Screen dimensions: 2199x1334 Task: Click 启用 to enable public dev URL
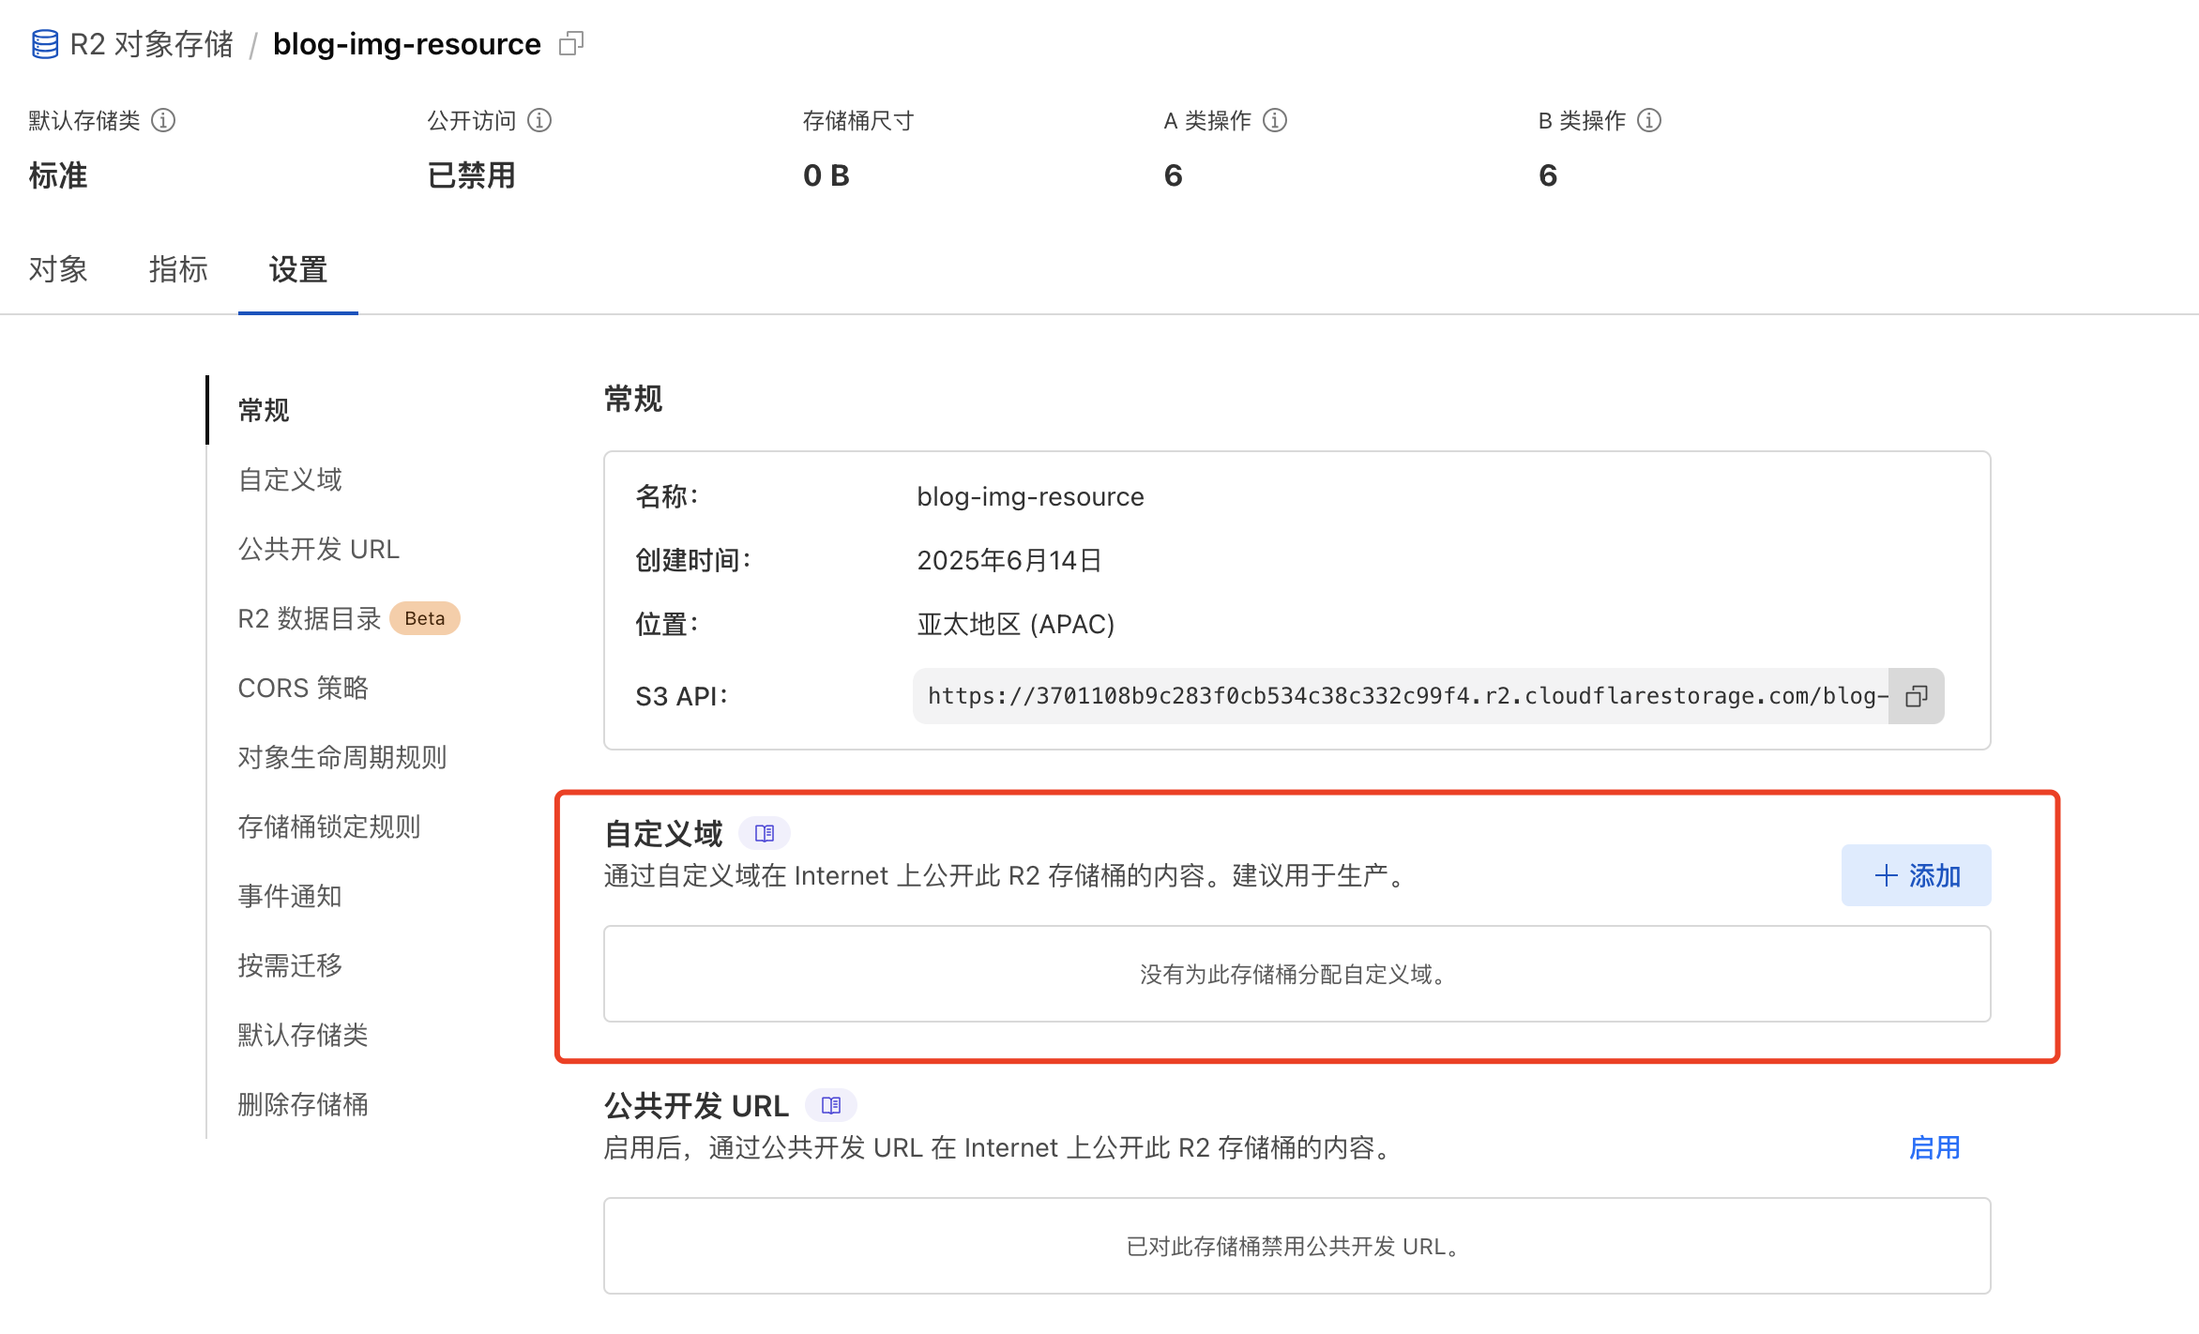click(x=1935, y=1147)
